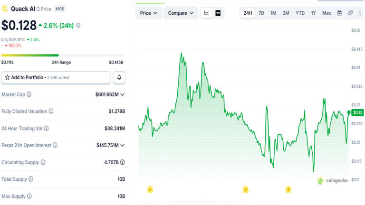Screen dimensions: 365x205
Task: Open the Compare dropdown
Action: (x=181, y=13)
